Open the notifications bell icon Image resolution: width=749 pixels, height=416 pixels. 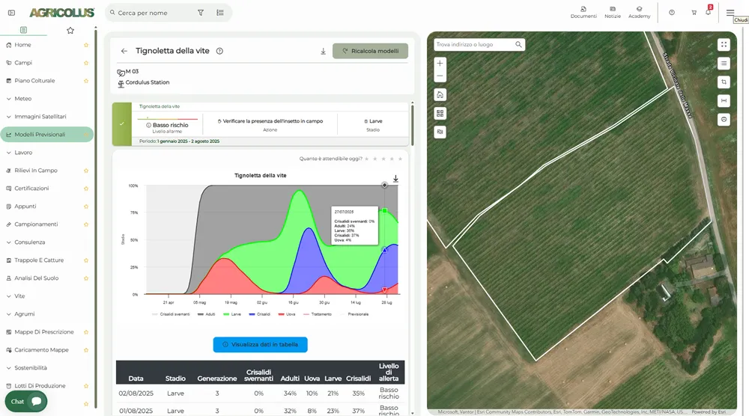pos(708,13)
